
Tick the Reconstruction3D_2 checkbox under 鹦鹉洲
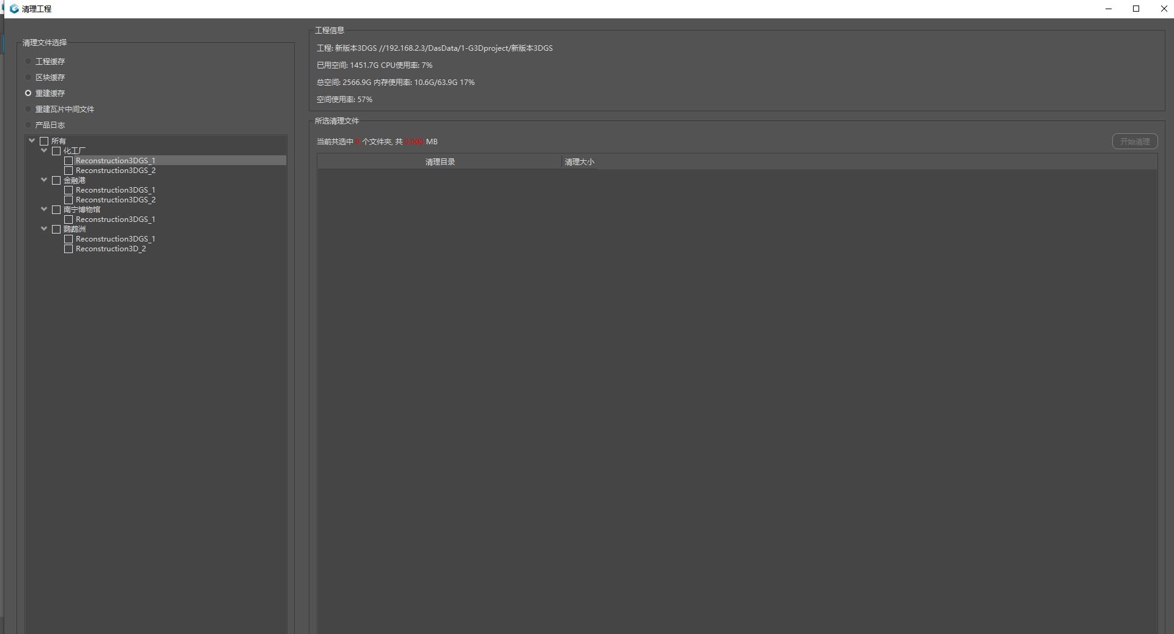coord(68,249)
